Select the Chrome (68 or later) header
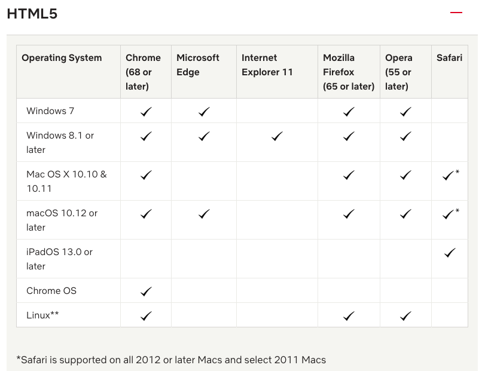Screen dimensions: 485x371 (143, 72)
